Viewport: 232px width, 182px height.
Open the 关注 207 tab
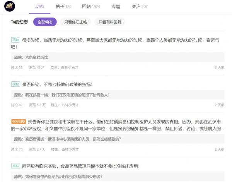click(x=140, y=7)
